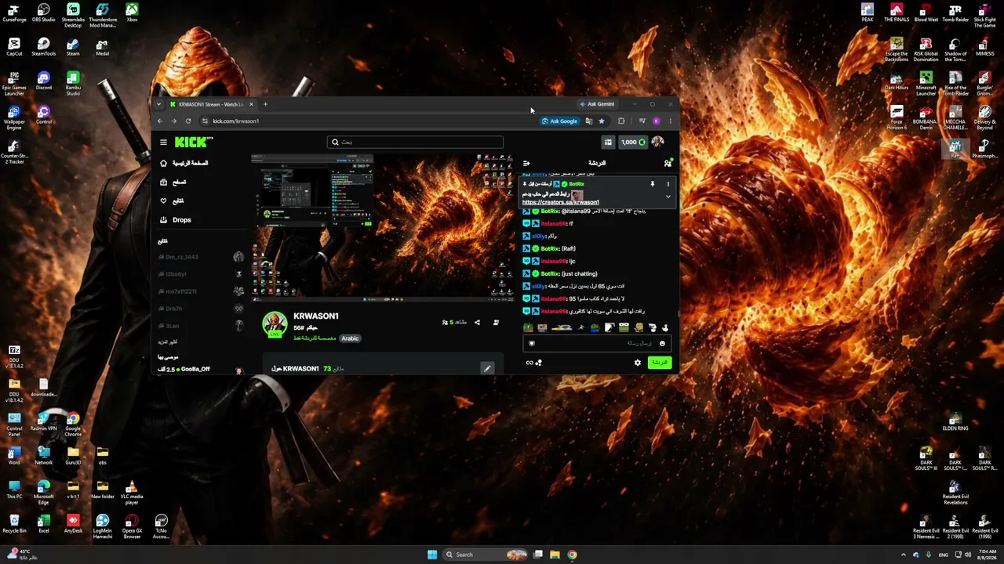Click the KRWASON1 stream video player
Image resolution: width=1004 pixels, height=564 pixels.
click(383, 227)
